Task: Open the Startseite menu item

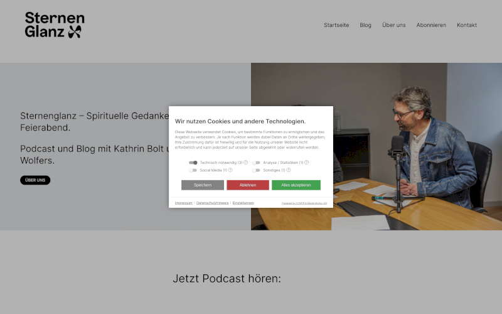Action: (336, 25)
